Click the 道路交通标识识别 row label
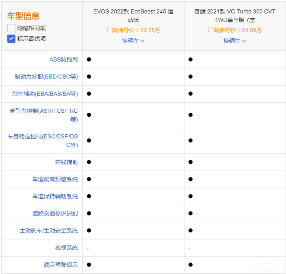286x274 pixels. (55, 214)
